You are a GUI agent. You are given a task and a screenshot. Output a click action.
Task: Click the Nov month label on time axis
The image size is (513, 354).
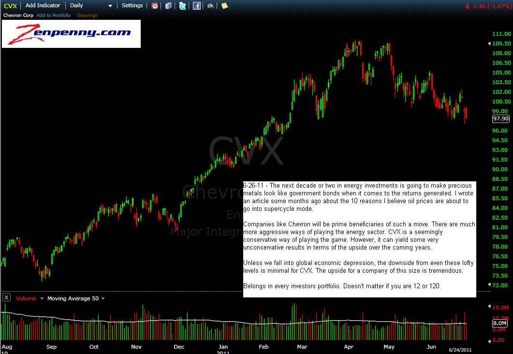(136, 347)
